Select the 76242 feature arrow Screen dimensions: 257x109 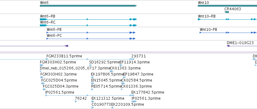pyautogui.click(x=76, y=101)
